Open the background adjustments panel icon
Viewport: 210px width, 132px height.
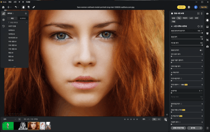coord(207,27)
